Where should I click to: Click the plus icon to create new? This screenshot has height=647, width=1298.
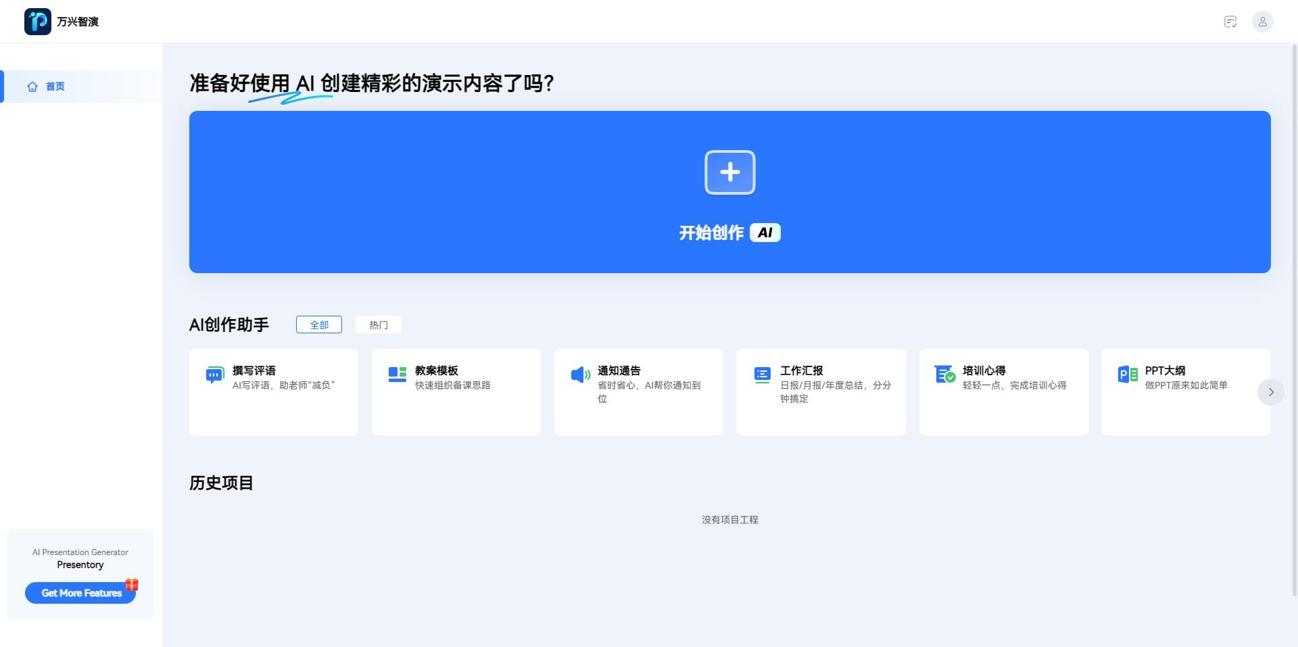point(729,172)
